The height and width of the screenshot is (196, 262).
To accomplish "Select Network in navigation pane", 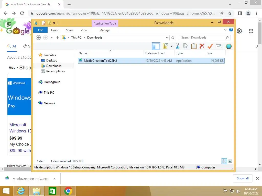I will coord(49,103).
